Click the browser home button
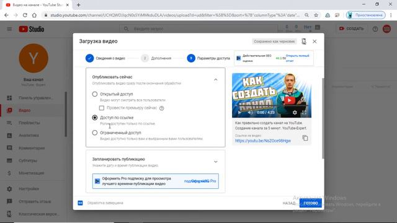The width and height of the screenshot is (397, 223). (34, 15)
